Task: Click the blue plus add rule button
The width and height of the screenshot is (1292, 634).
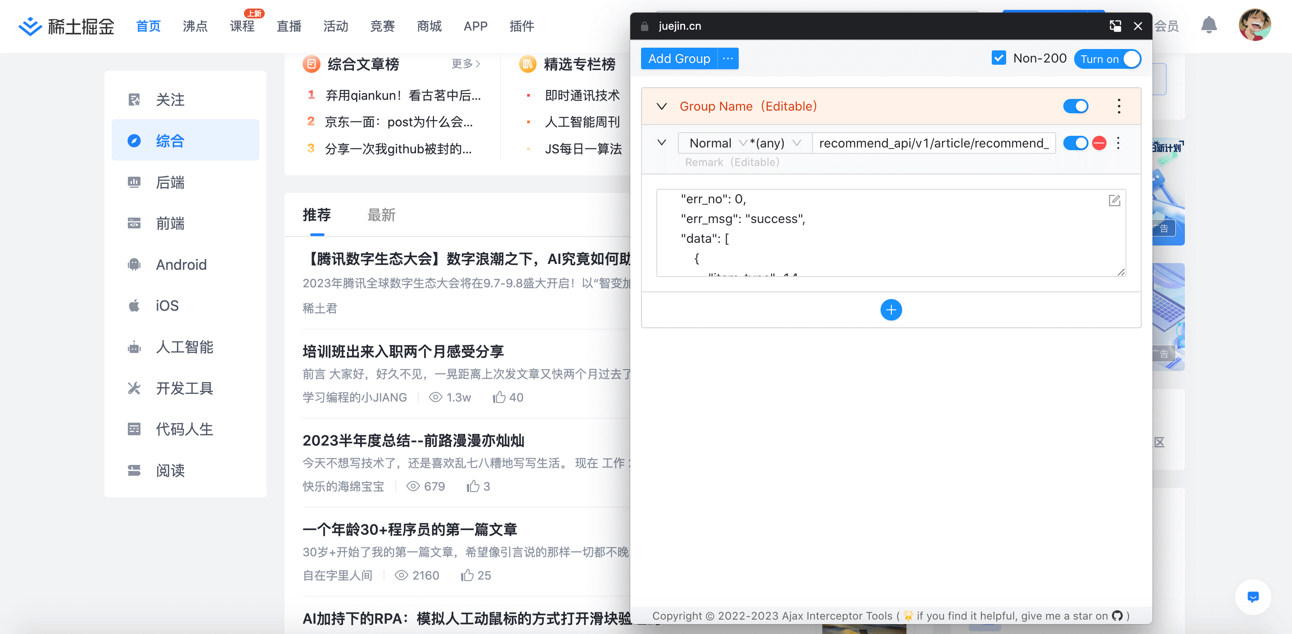Action: click(891, 310)
